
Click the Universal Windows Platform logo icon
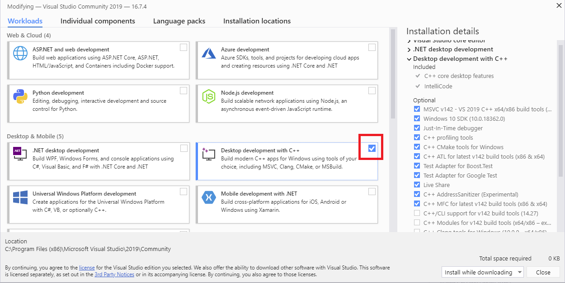coord(21,198)
